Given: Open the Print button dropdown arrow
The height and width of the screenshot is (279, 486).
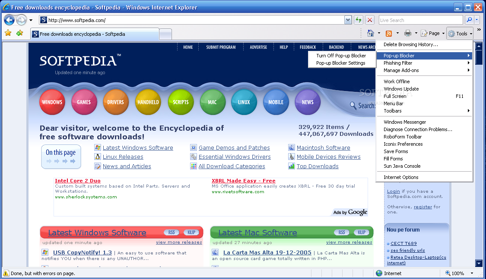Looking at the screenshot, I should tap(416, 33).
